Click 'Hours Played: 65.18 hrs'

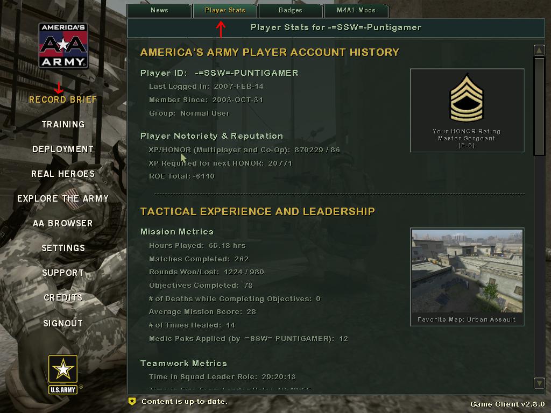197,246
